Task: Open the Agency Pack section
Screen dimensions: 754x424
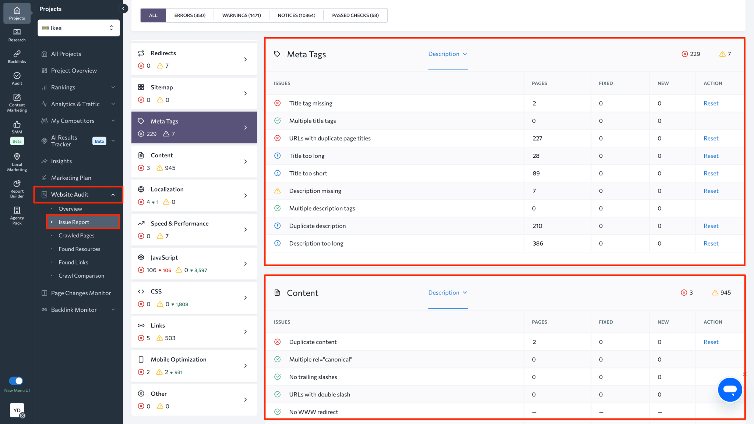Action: (17, 215)
